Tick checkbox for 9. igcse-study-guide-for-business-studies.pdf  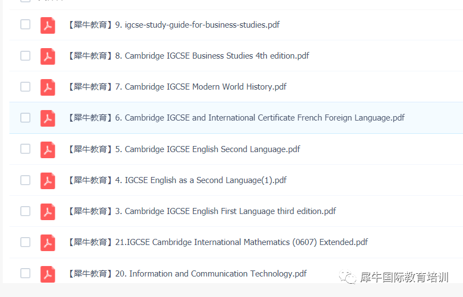tap(25, 24)
